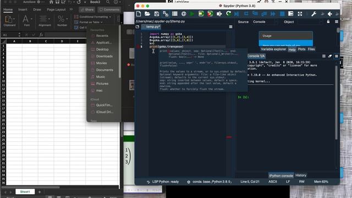Screen dimensions: 352x198
Task: Switch to the Plots tab
Action: tap(301, 49)
